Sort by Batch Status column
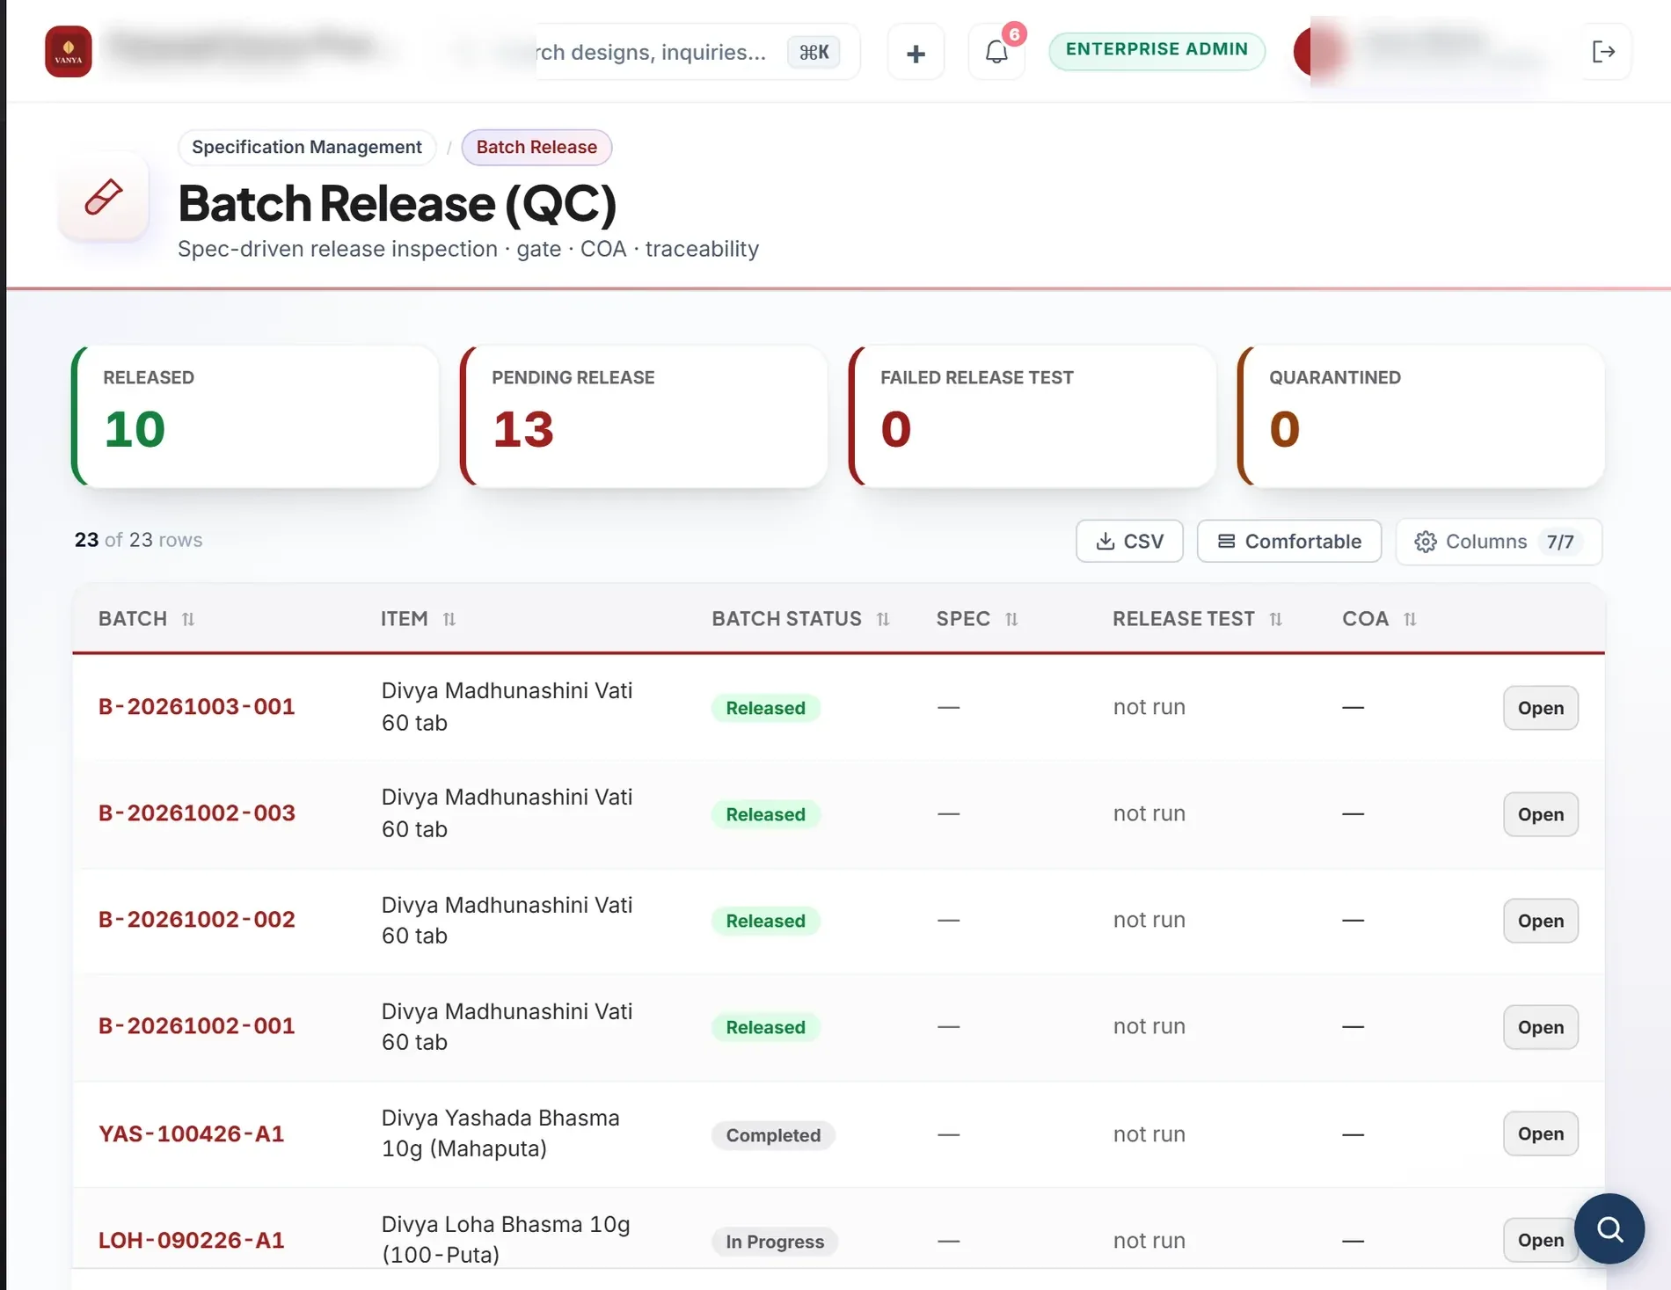This screenshot has width=1671, height=1290. pos(800,619)
